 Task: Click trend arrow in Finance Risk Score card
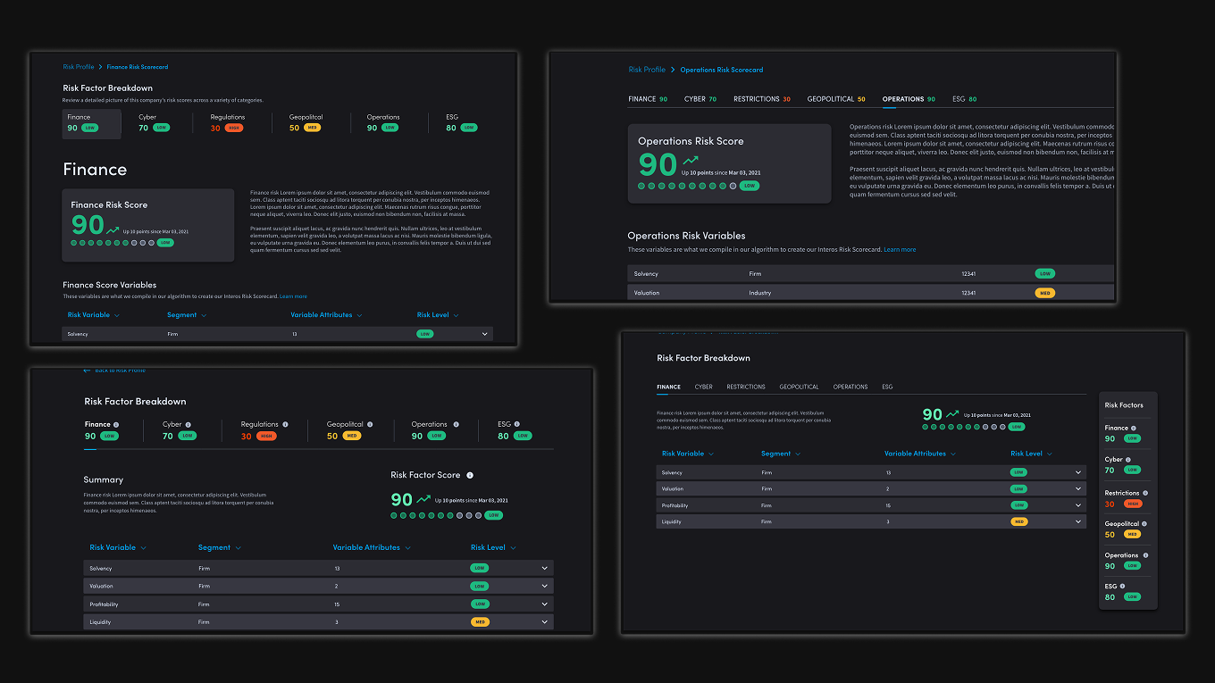(113, 229)
